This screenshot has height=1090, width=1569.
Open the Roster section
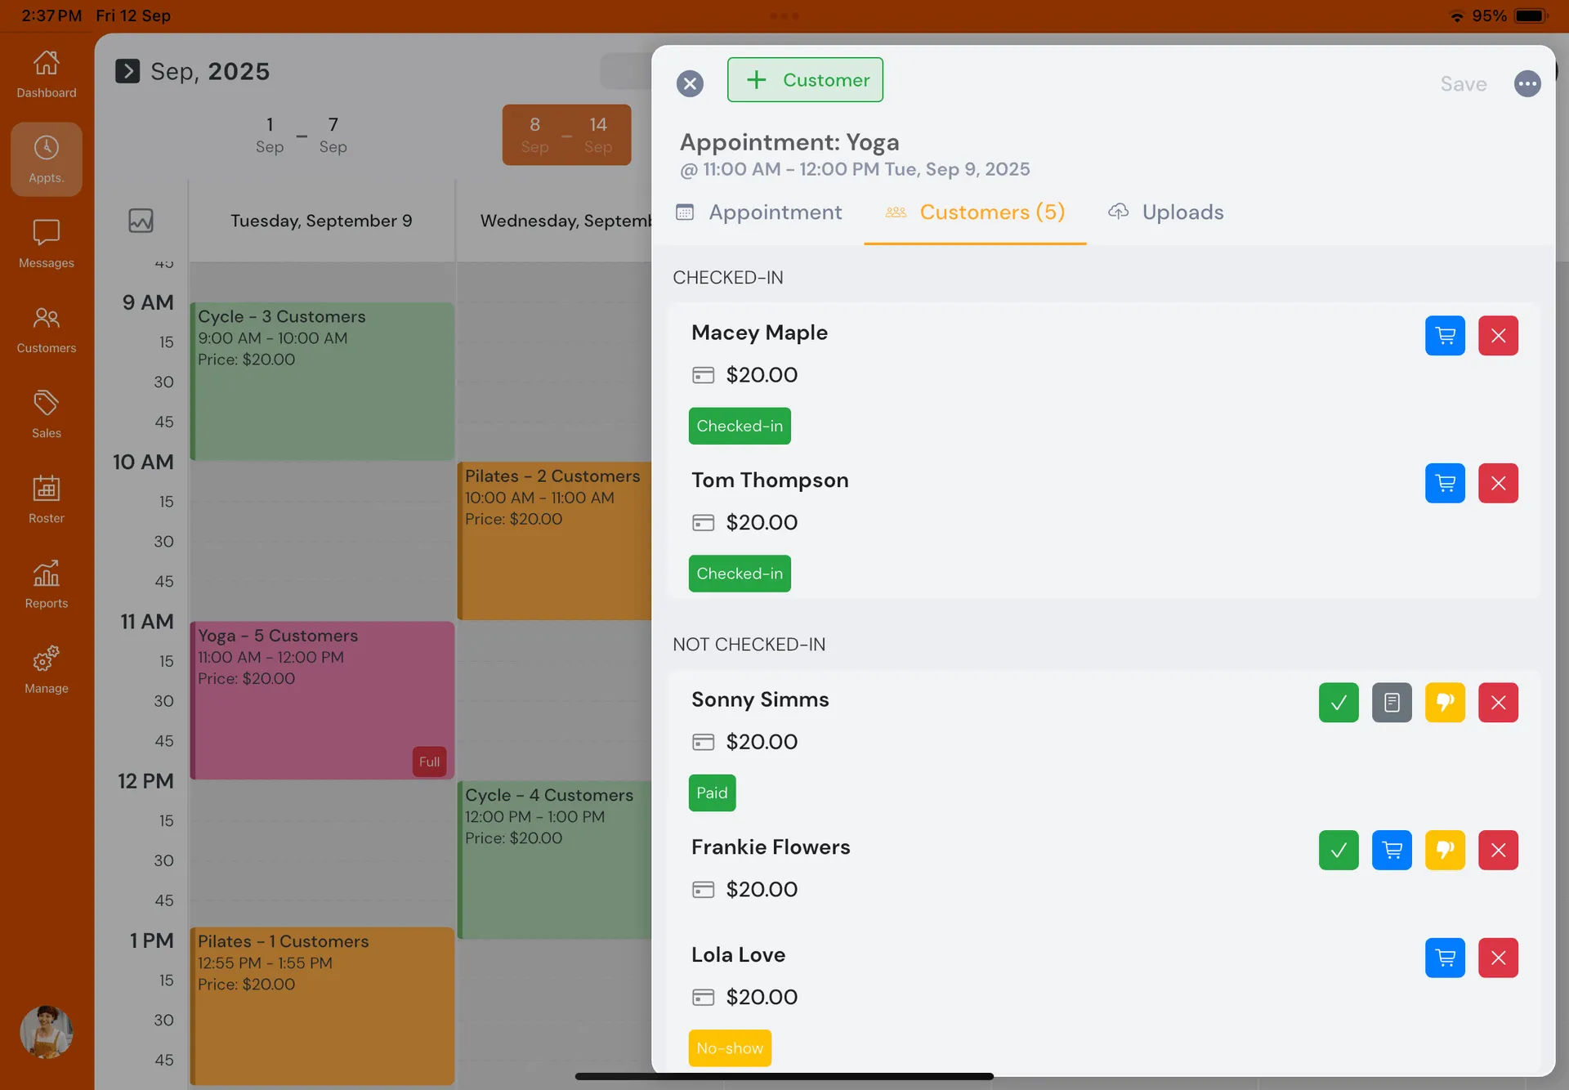click(x=46, y=499)
